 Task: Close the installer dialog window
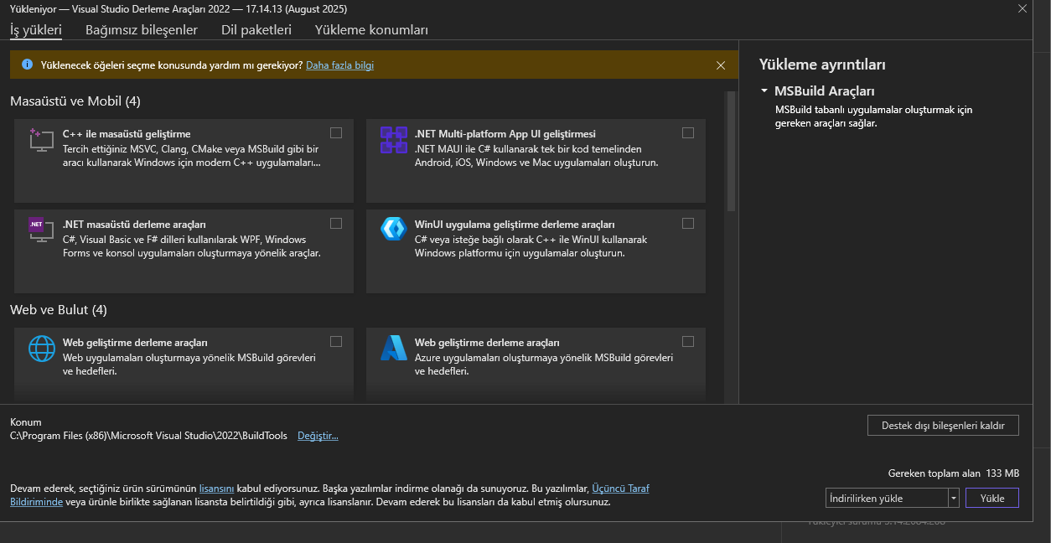(x=1022, y=8)
